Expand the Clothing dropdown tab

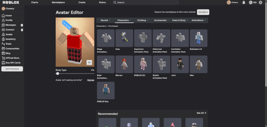point(143,20)
